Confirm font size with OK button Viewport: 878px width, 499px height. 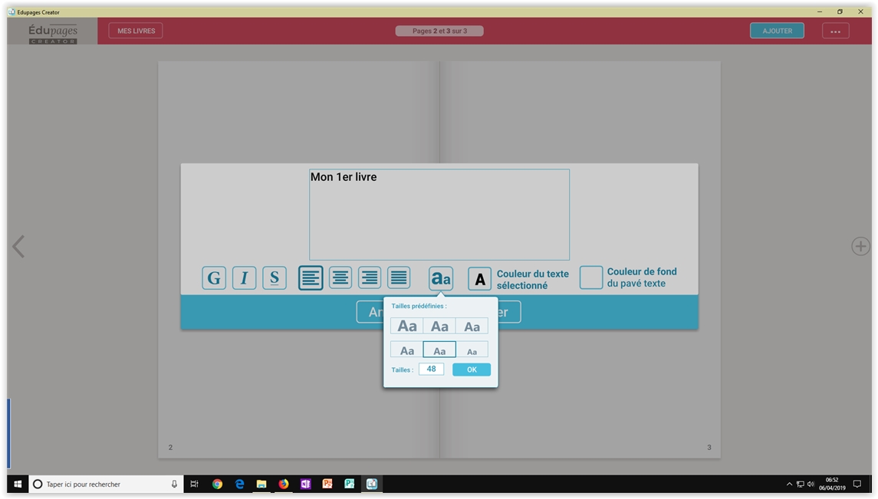(x=472, y=369)
